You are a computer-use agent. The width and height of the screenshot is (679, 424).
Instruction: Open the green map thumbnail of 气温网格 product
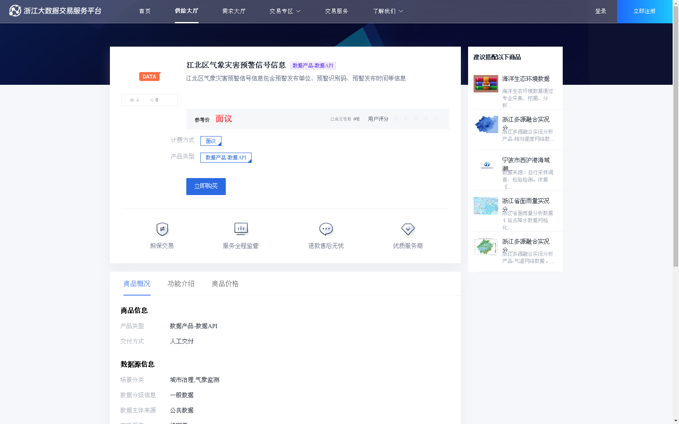tap(486, 247)
